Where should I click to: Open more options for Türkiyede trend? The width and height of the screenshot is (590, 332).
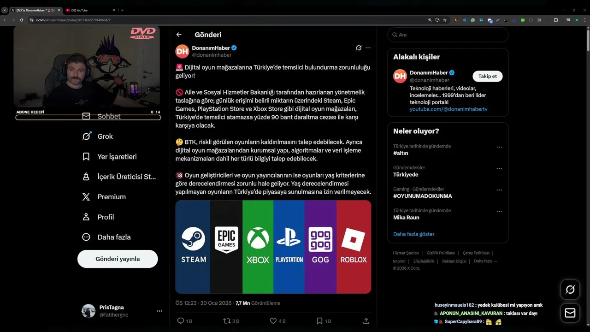[x=499, y=169]
